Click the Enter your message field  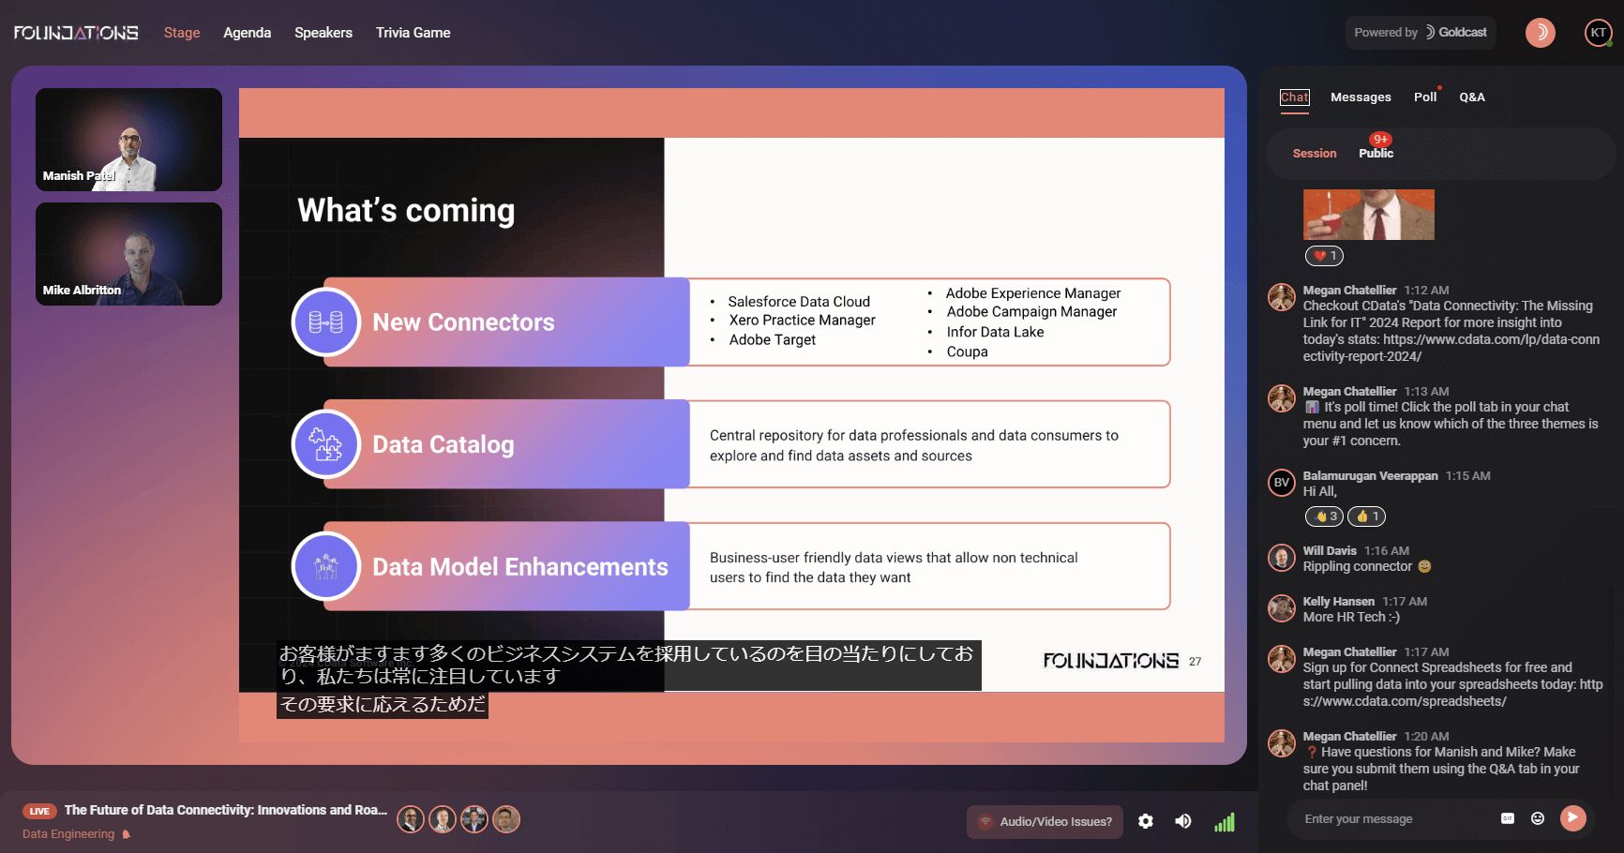coord(1397,819)
